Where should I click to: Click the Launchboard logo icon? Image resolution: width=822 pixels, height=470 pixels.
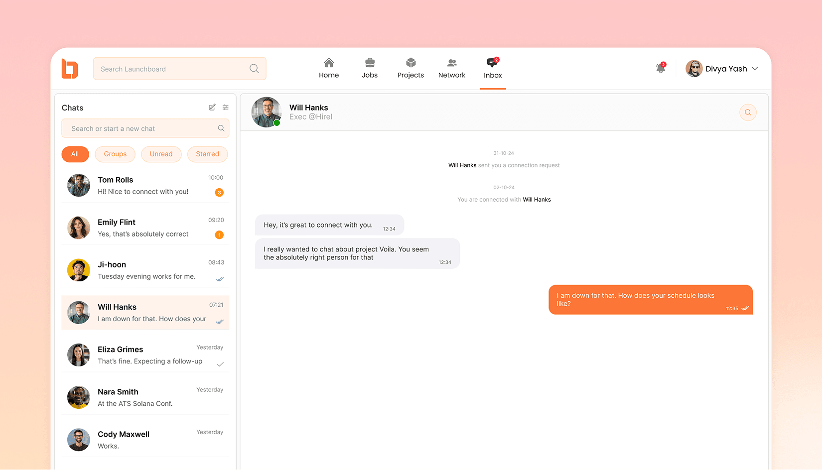(70, 69)
